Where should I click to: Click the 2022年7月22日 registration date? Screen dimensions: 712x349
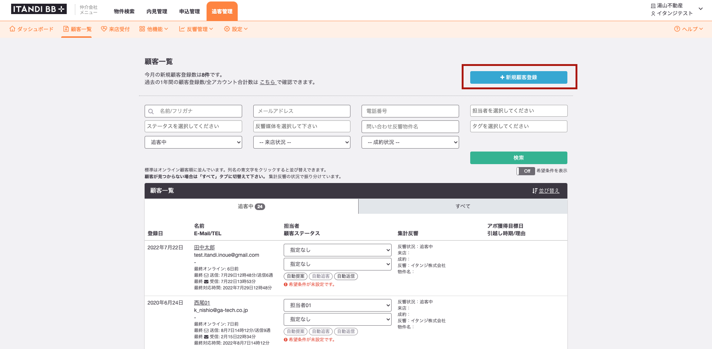coord(165,247)
